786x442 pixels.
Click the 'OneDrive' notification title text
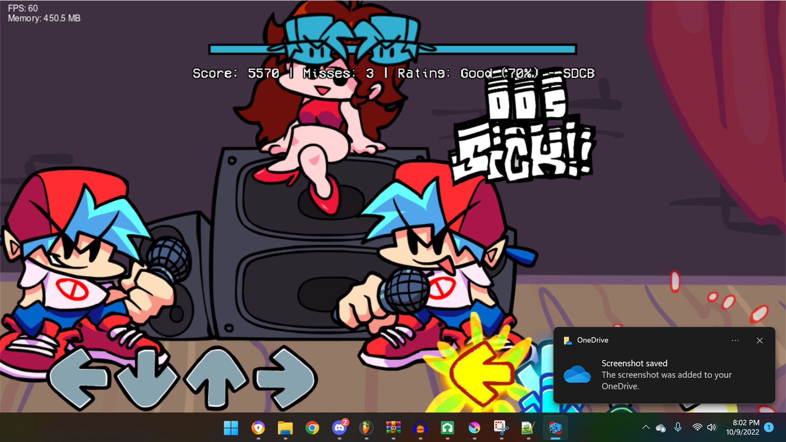click(x=592, y=340)
